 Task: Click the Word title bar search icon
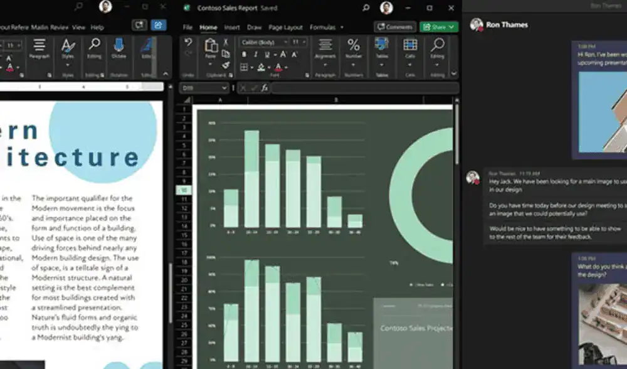[79, 7]
